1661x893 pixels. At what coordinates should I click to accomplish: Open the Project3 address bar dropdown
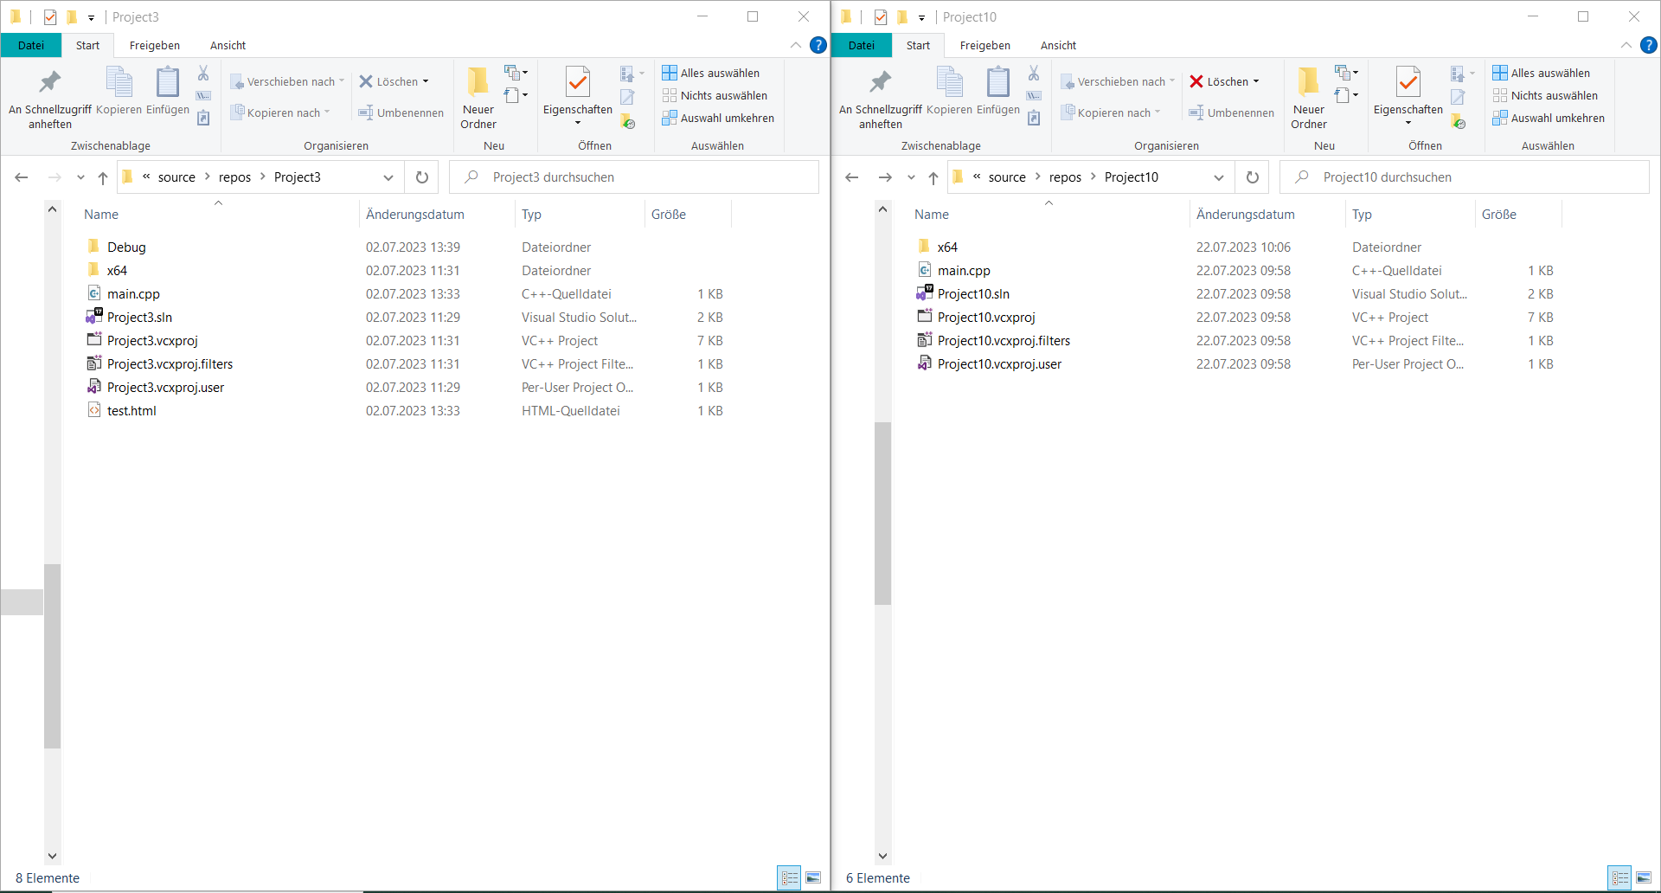click(389, 177)
